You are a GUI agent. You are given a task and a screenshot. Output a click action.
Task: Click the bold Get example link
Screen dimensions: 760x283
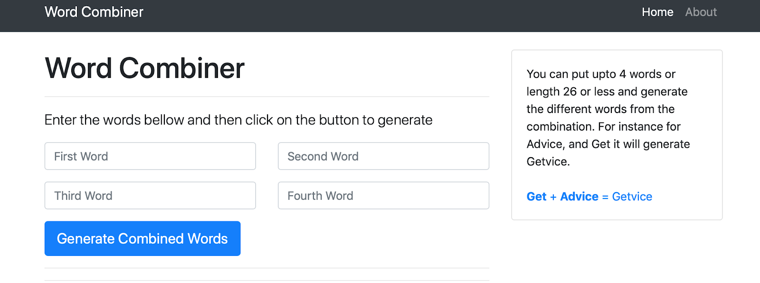click(536, 197)
